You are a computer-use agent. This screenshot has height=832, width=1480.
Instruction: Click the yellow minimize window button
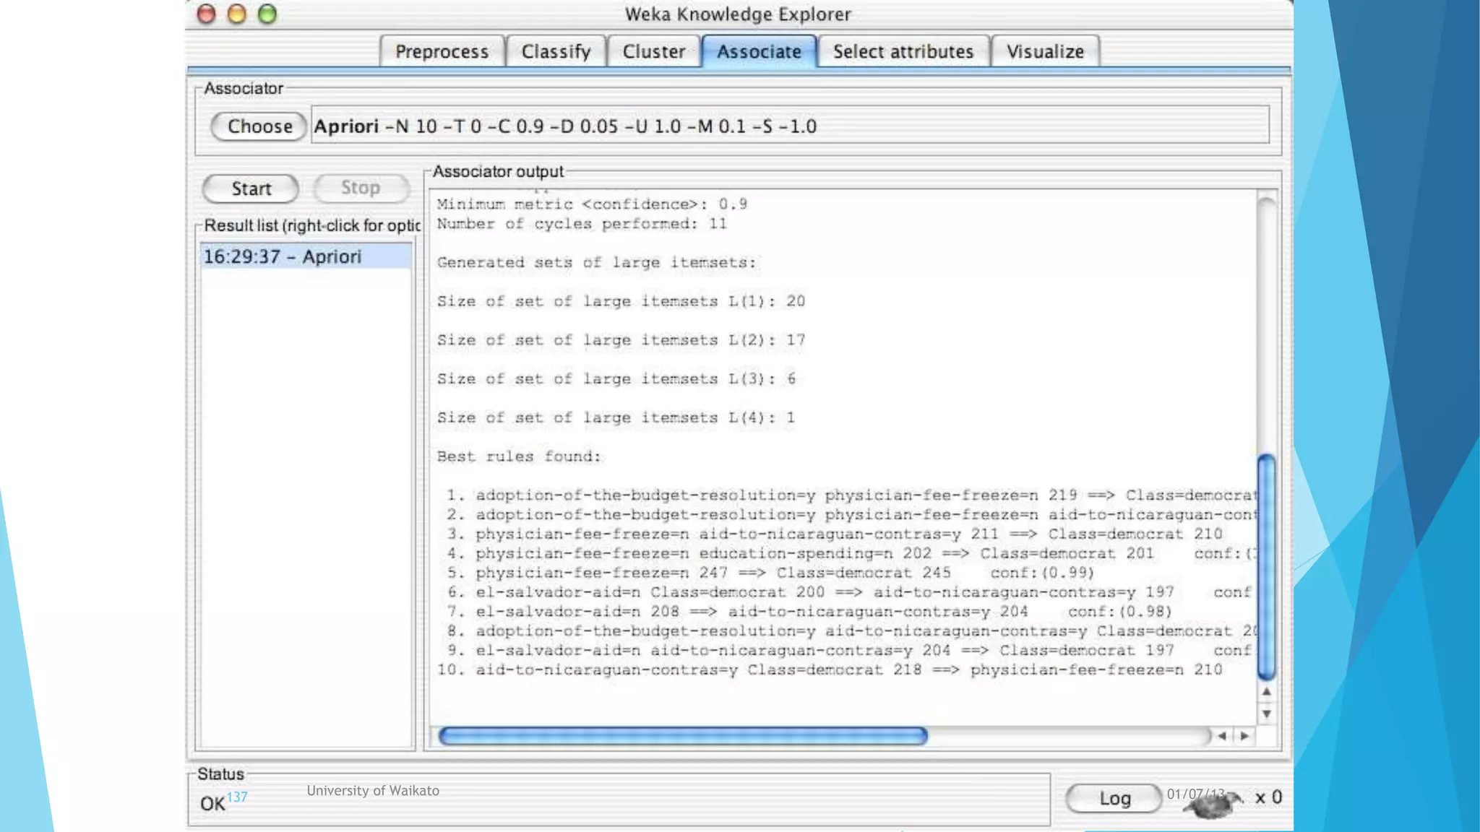pyautogui.click(x=237, y=14)
